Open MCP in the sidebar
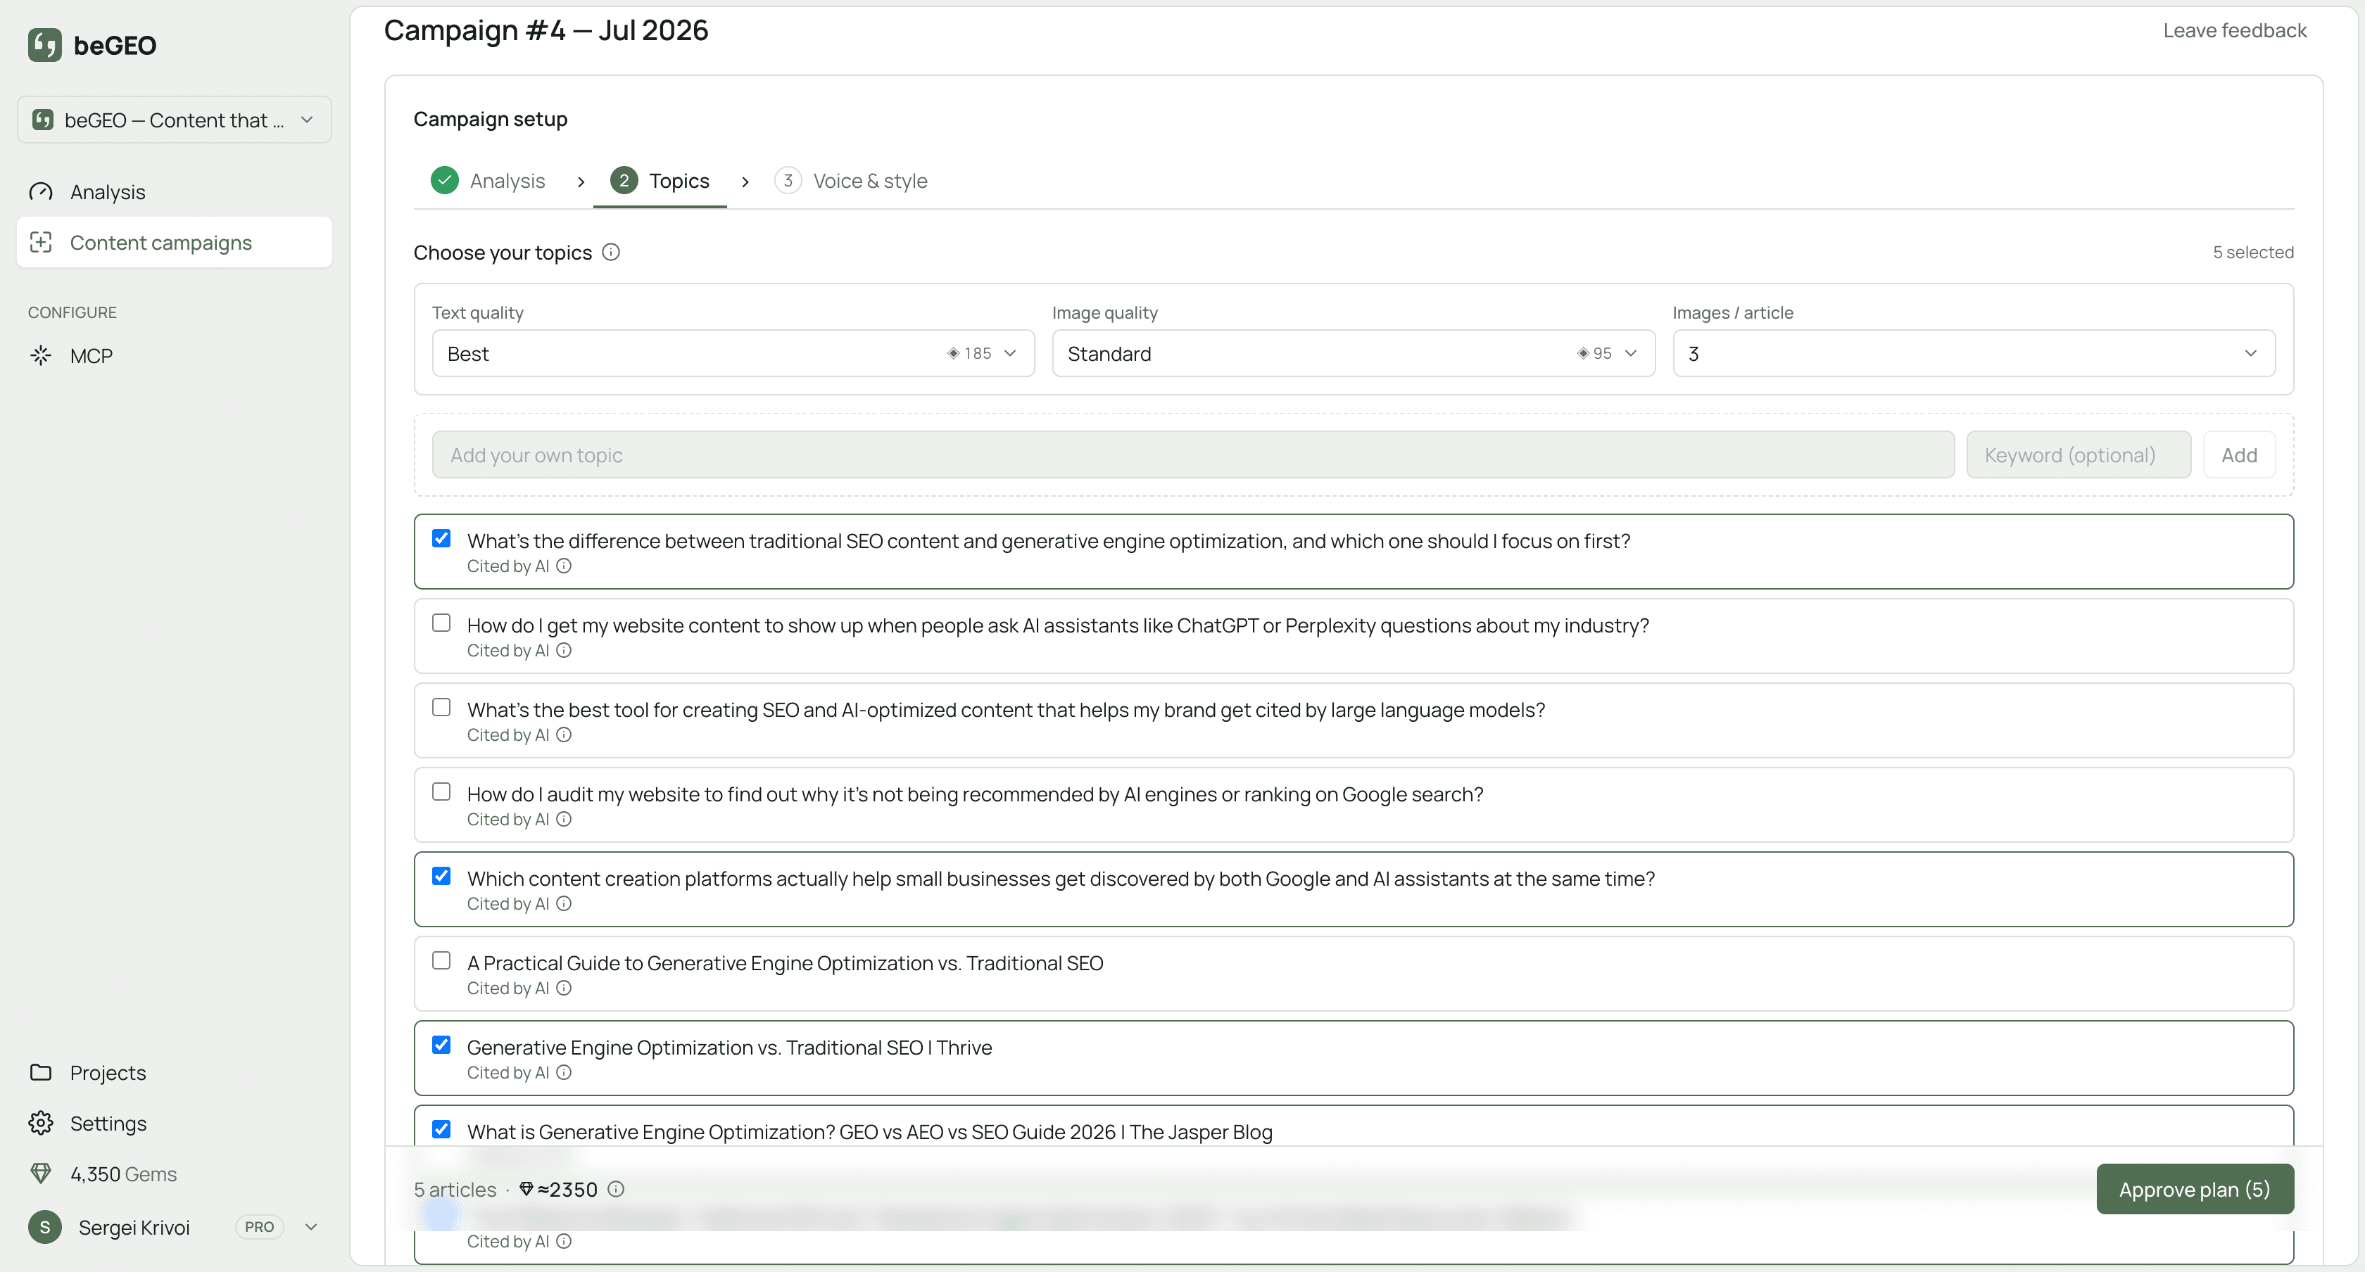 175,356
